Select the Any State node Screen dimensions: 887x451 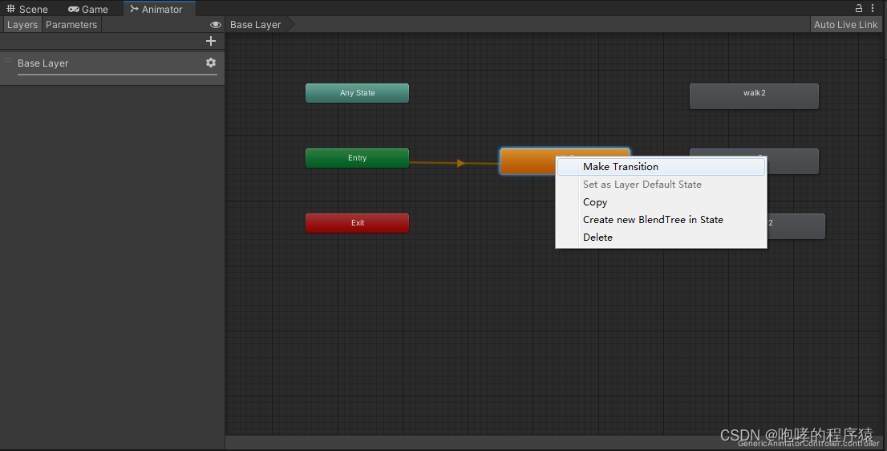(357, 93)
